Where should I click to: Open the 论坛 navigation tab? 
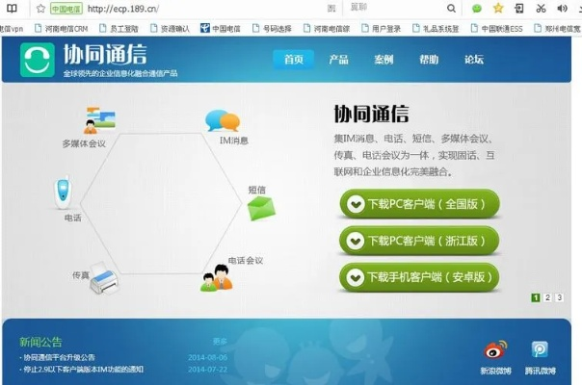[x=474, y=60]
